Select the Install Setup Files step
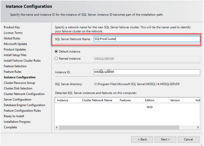Image resolution: width=204 pixels, height=146 pixels. click(x=15, y=55)
